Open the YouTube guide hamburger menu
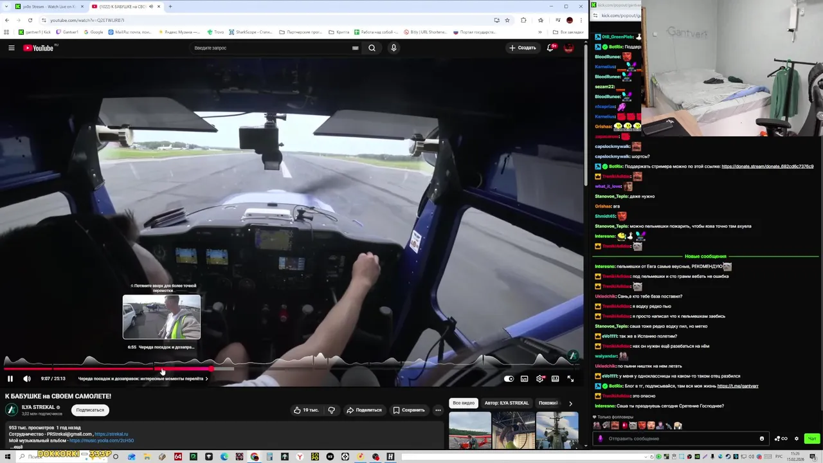 point(11,48)
